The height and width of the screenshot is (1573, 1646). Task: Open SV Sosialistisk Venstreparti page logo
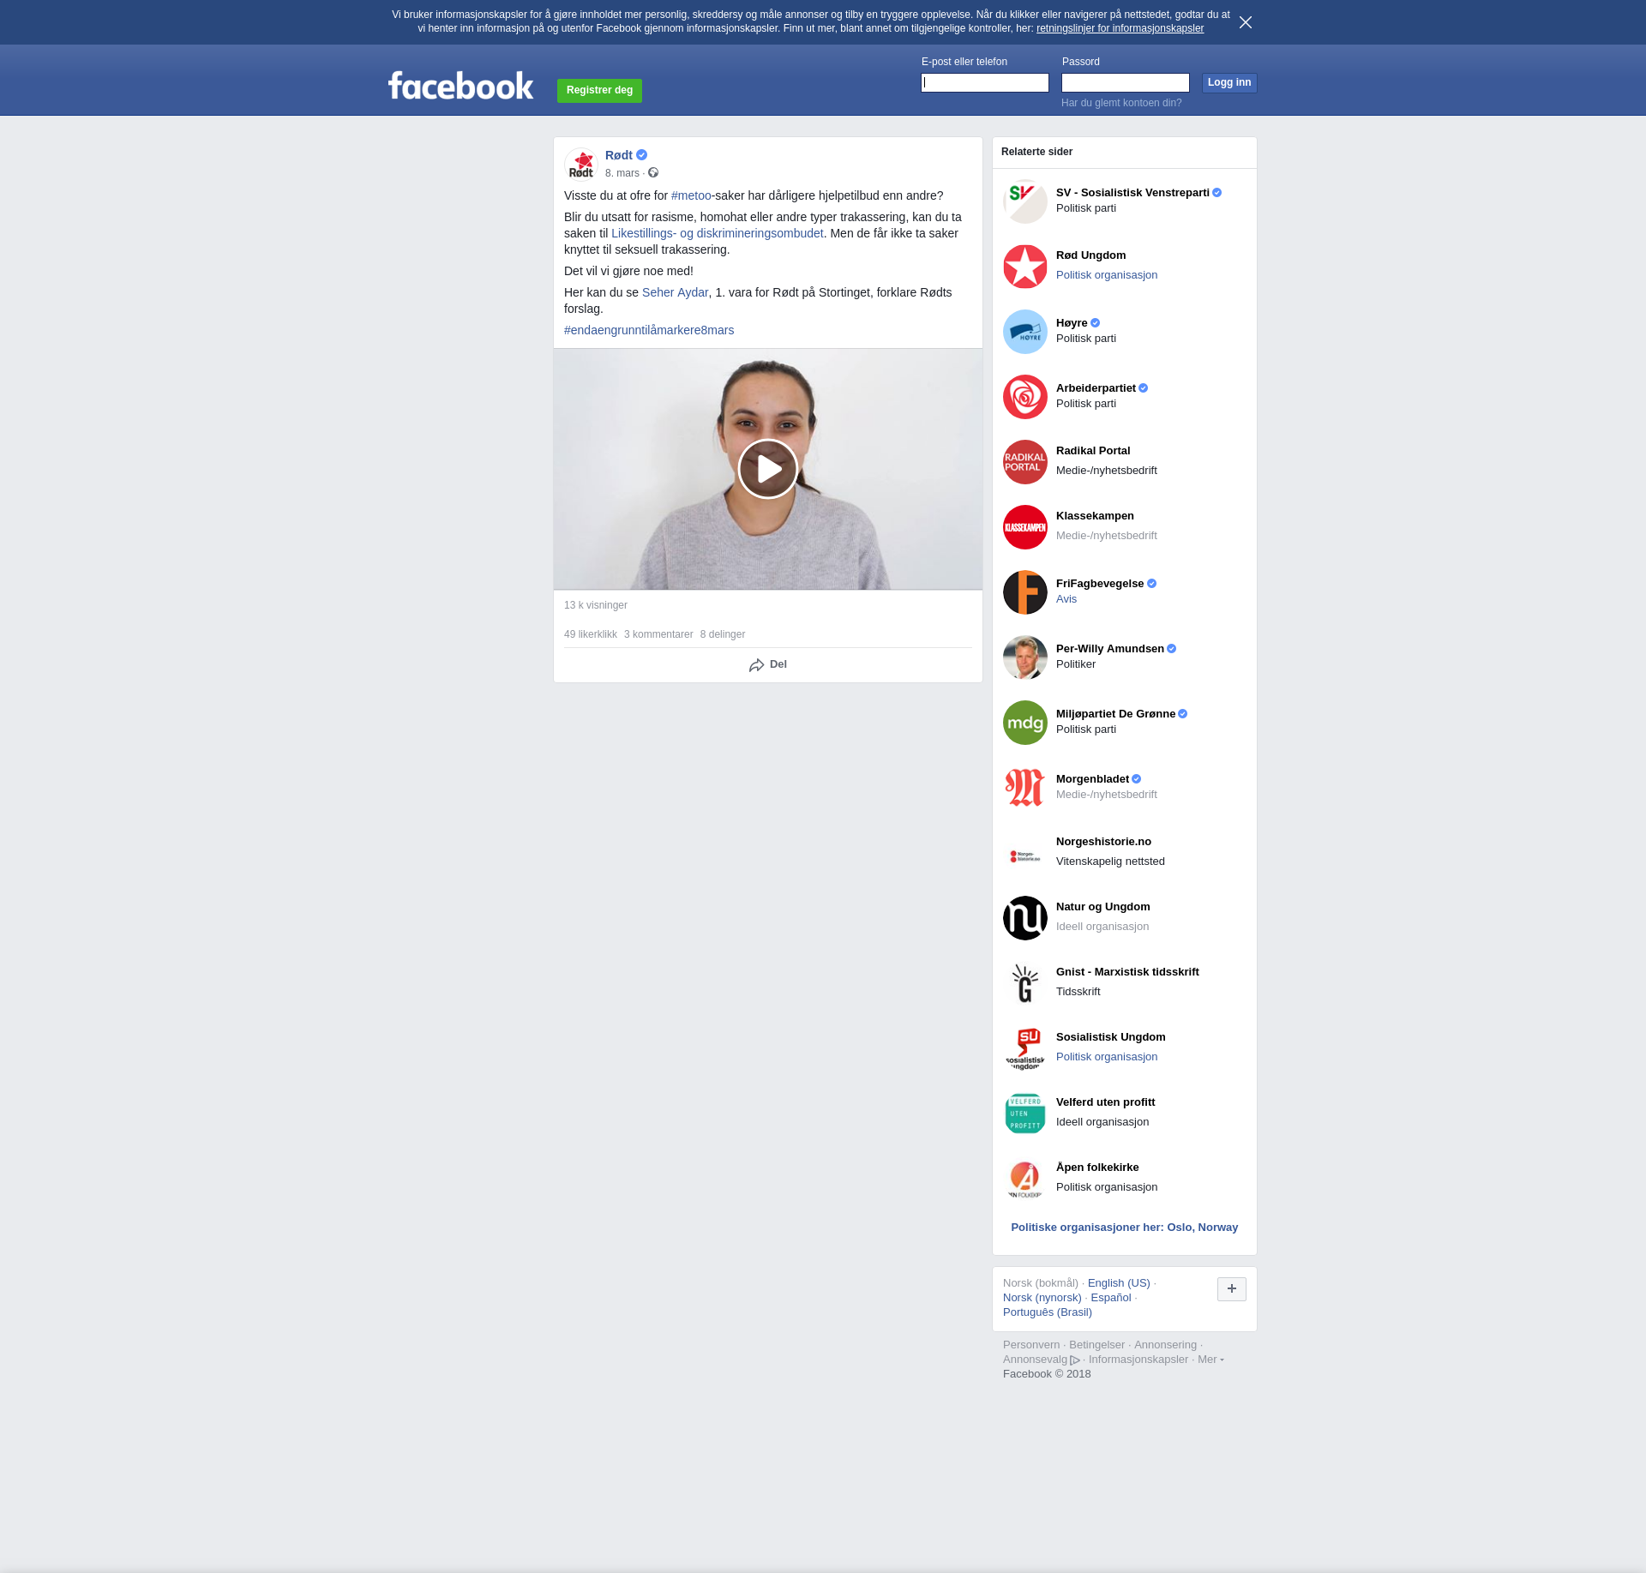tap(1025, 201)
